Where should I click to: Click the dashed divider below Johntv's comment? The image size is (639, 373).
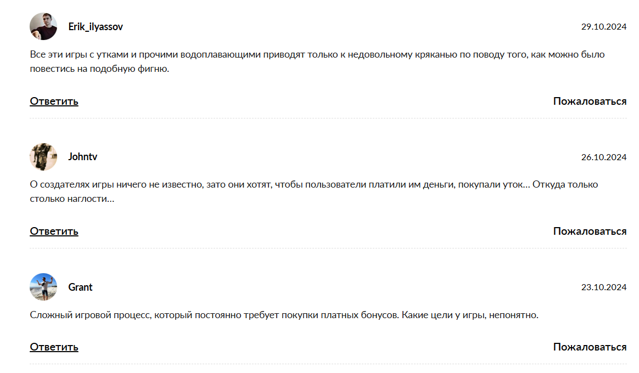point(328,248)
